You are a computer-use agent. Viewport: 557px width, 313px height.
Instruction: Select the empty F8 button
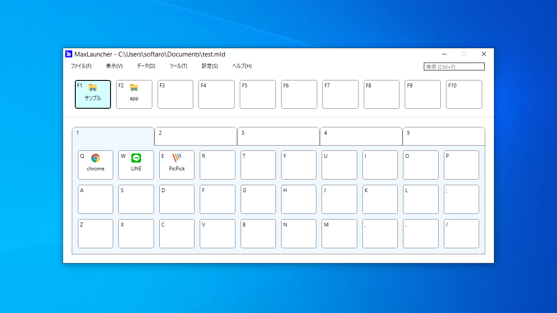(382, 94)
